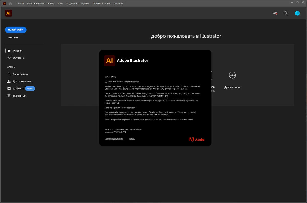Click the Удаленные trash icon

(9, 96)
